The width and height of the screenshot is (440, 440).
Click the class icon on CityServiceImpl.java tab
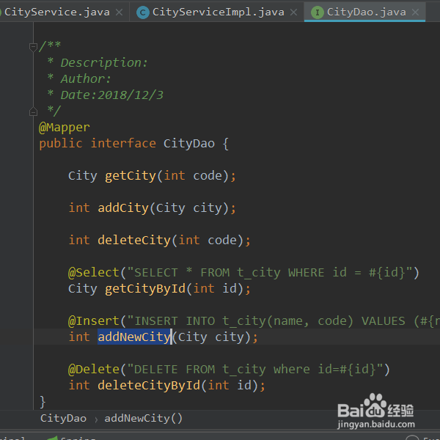142,12
